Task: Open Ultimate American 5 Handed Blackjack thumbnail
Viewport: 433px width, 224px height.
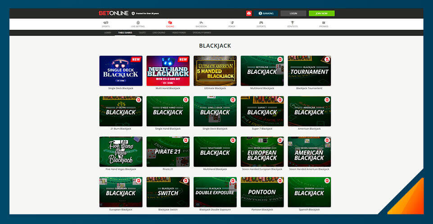Action: click(215, 71)
